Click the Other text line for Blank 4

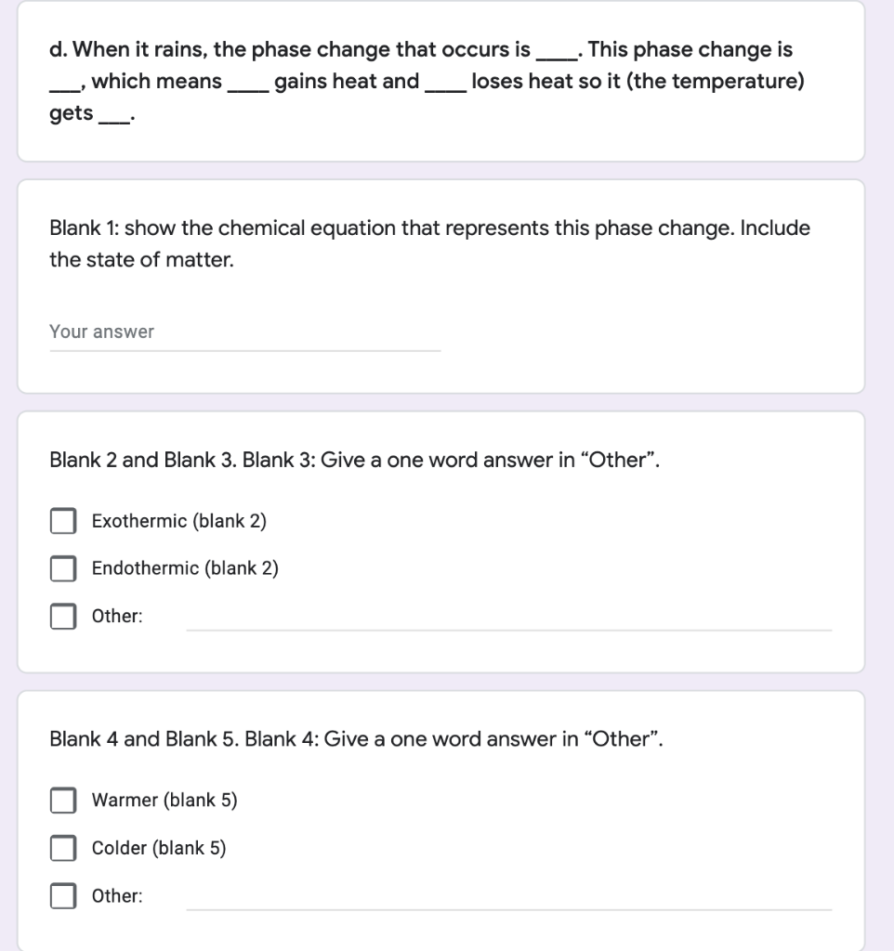508,896
